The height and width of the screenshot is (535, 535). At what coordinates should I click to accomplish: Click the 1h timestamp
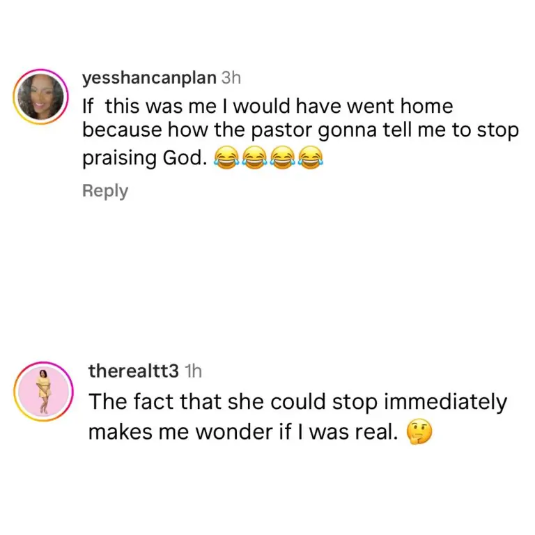192,372
